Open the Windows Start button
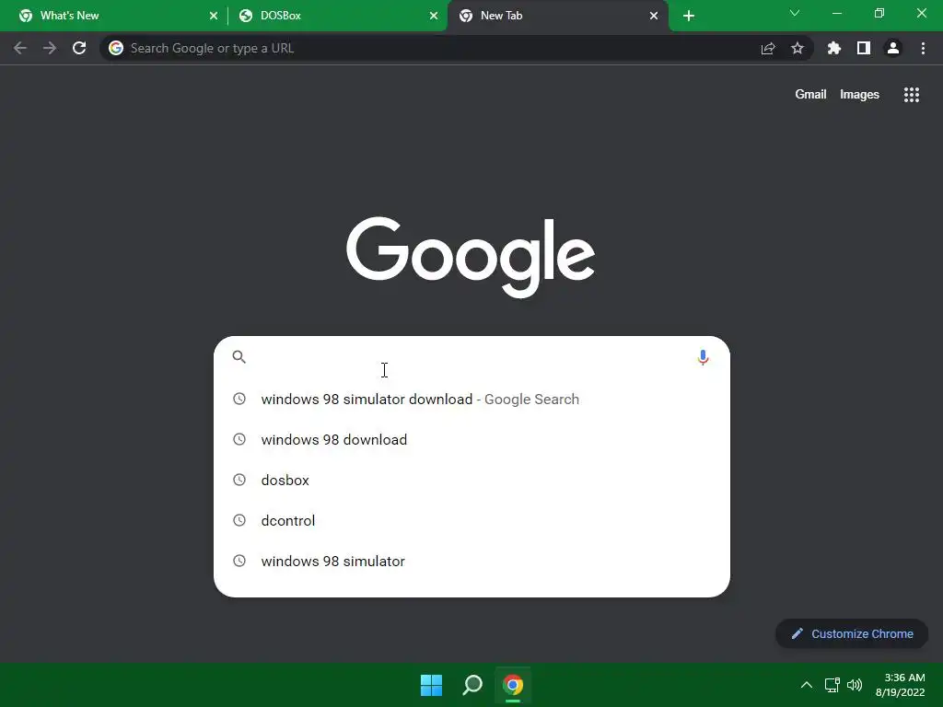This screenshot has height=707, width=943. click(x=431, y=685)
